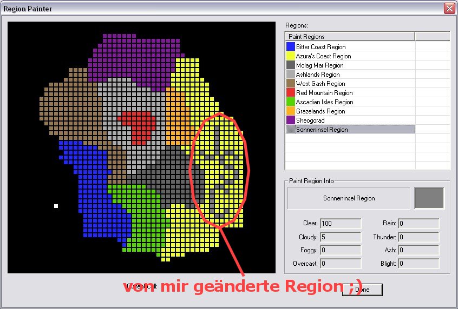This screenshot has height=309, width=458.
Task: Click the highlighted Sonneninsel Region row
Action: 350,130
